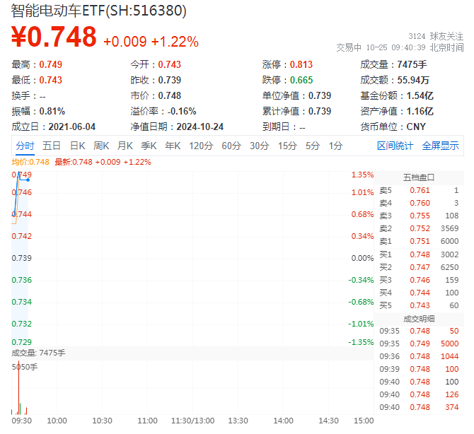This screenshot has height=434, width=474.
Task: Open the 年K chart tab
Action: [173, 146]
